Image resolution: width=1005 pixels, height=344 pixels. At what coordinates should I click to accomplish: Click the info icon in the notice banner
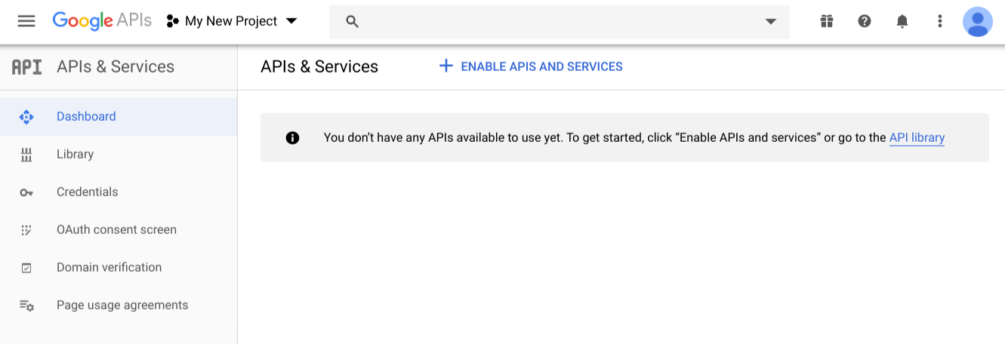tap(292, 138)
